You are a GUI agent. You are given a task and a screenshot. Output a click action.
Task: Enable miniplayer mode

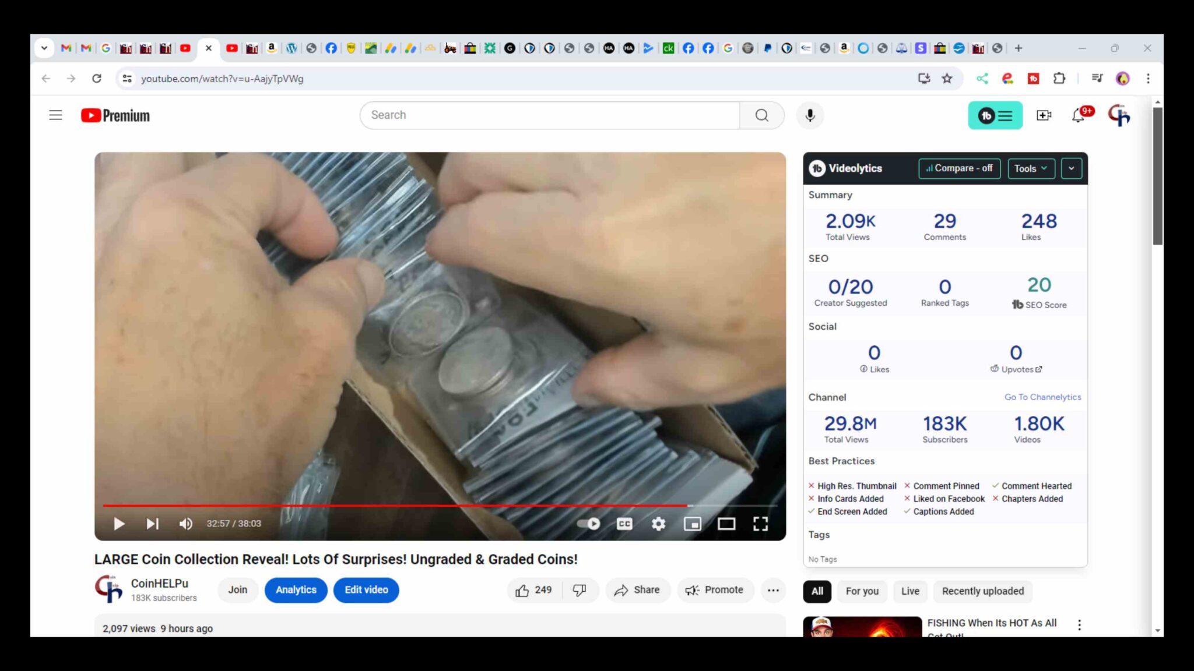coord(692,524)
